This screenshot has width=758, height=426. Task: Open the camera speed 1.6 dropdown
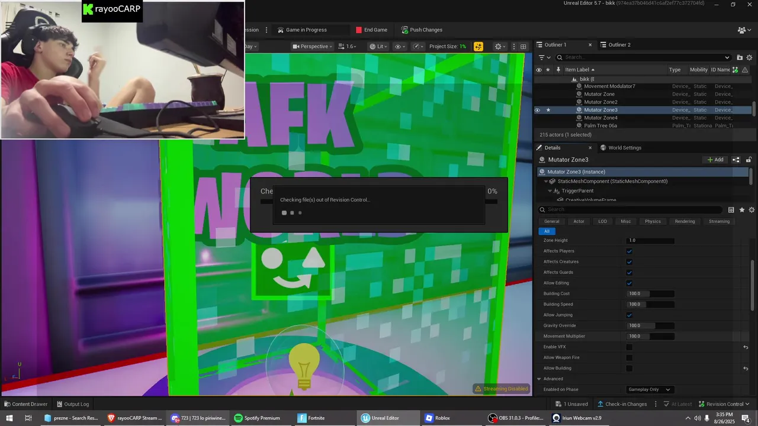[x=347, y=46]
